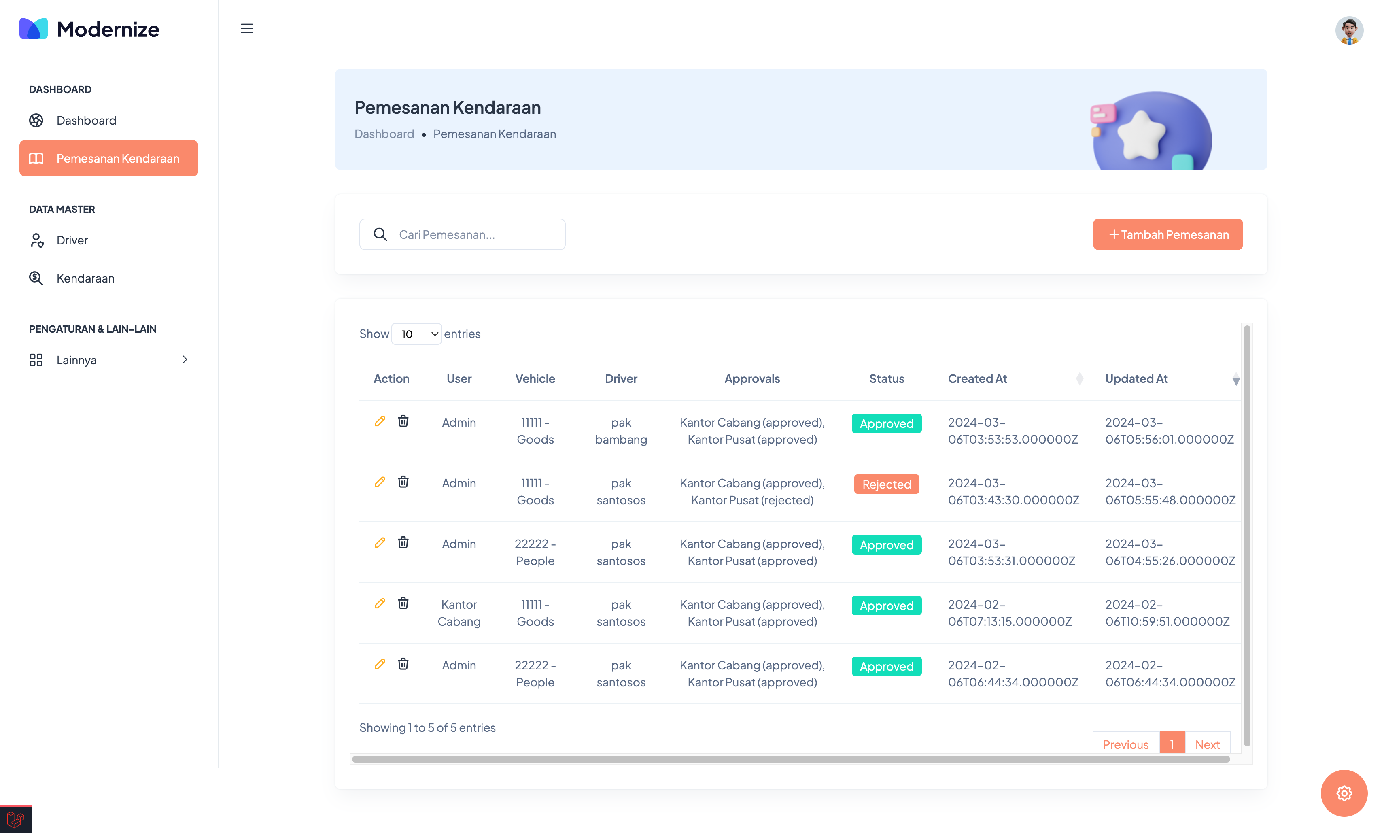Screen dimensions: 1384x833
Task: Open the Laravel debugbar icon
Action: coord(16,819)
